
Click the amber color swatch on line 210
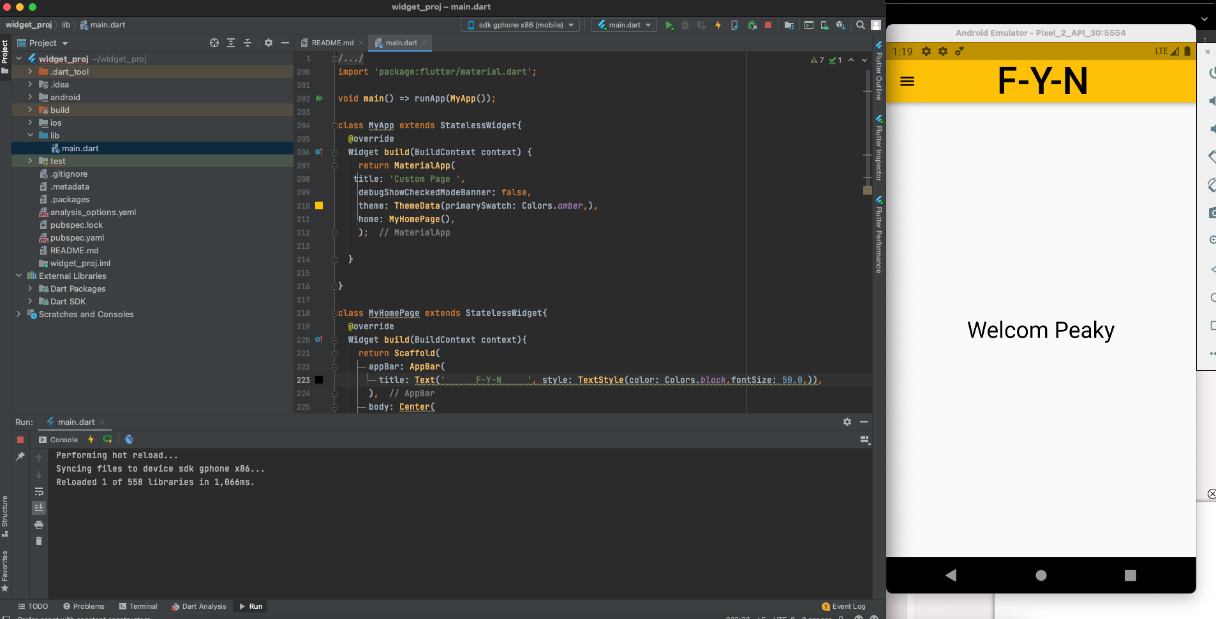[319, 205]
